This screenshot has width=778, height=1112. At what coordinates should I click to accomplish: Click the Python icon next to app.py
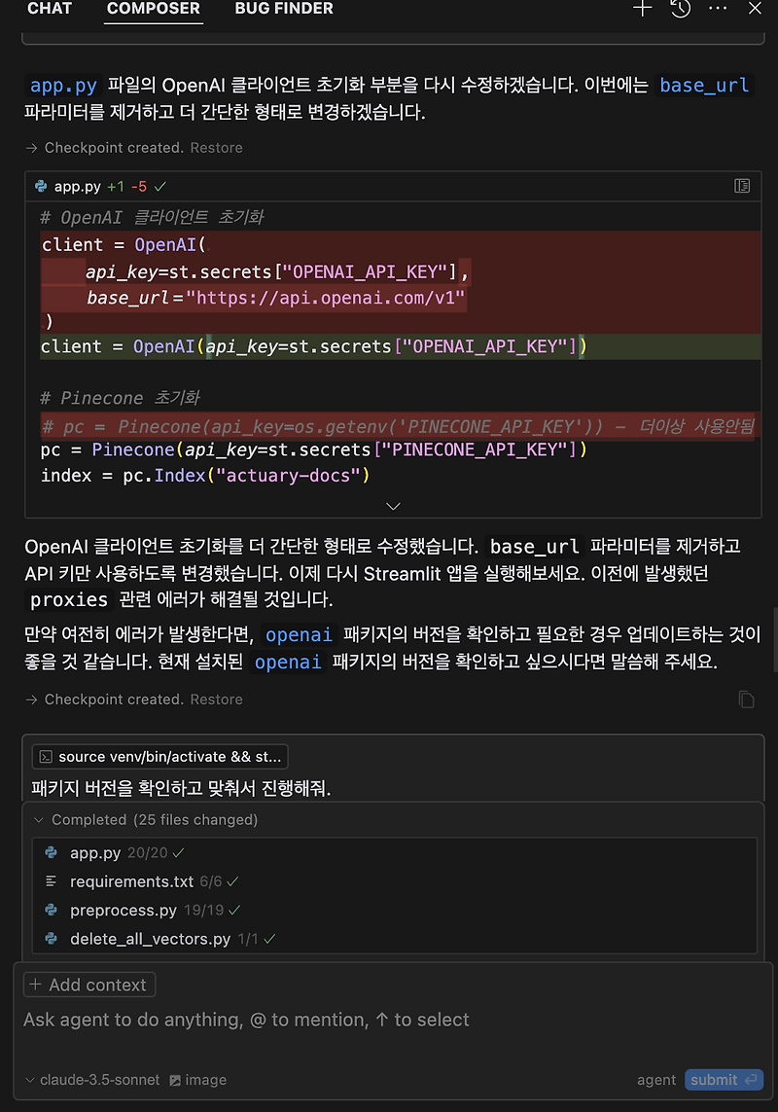[x=40, y=185]
